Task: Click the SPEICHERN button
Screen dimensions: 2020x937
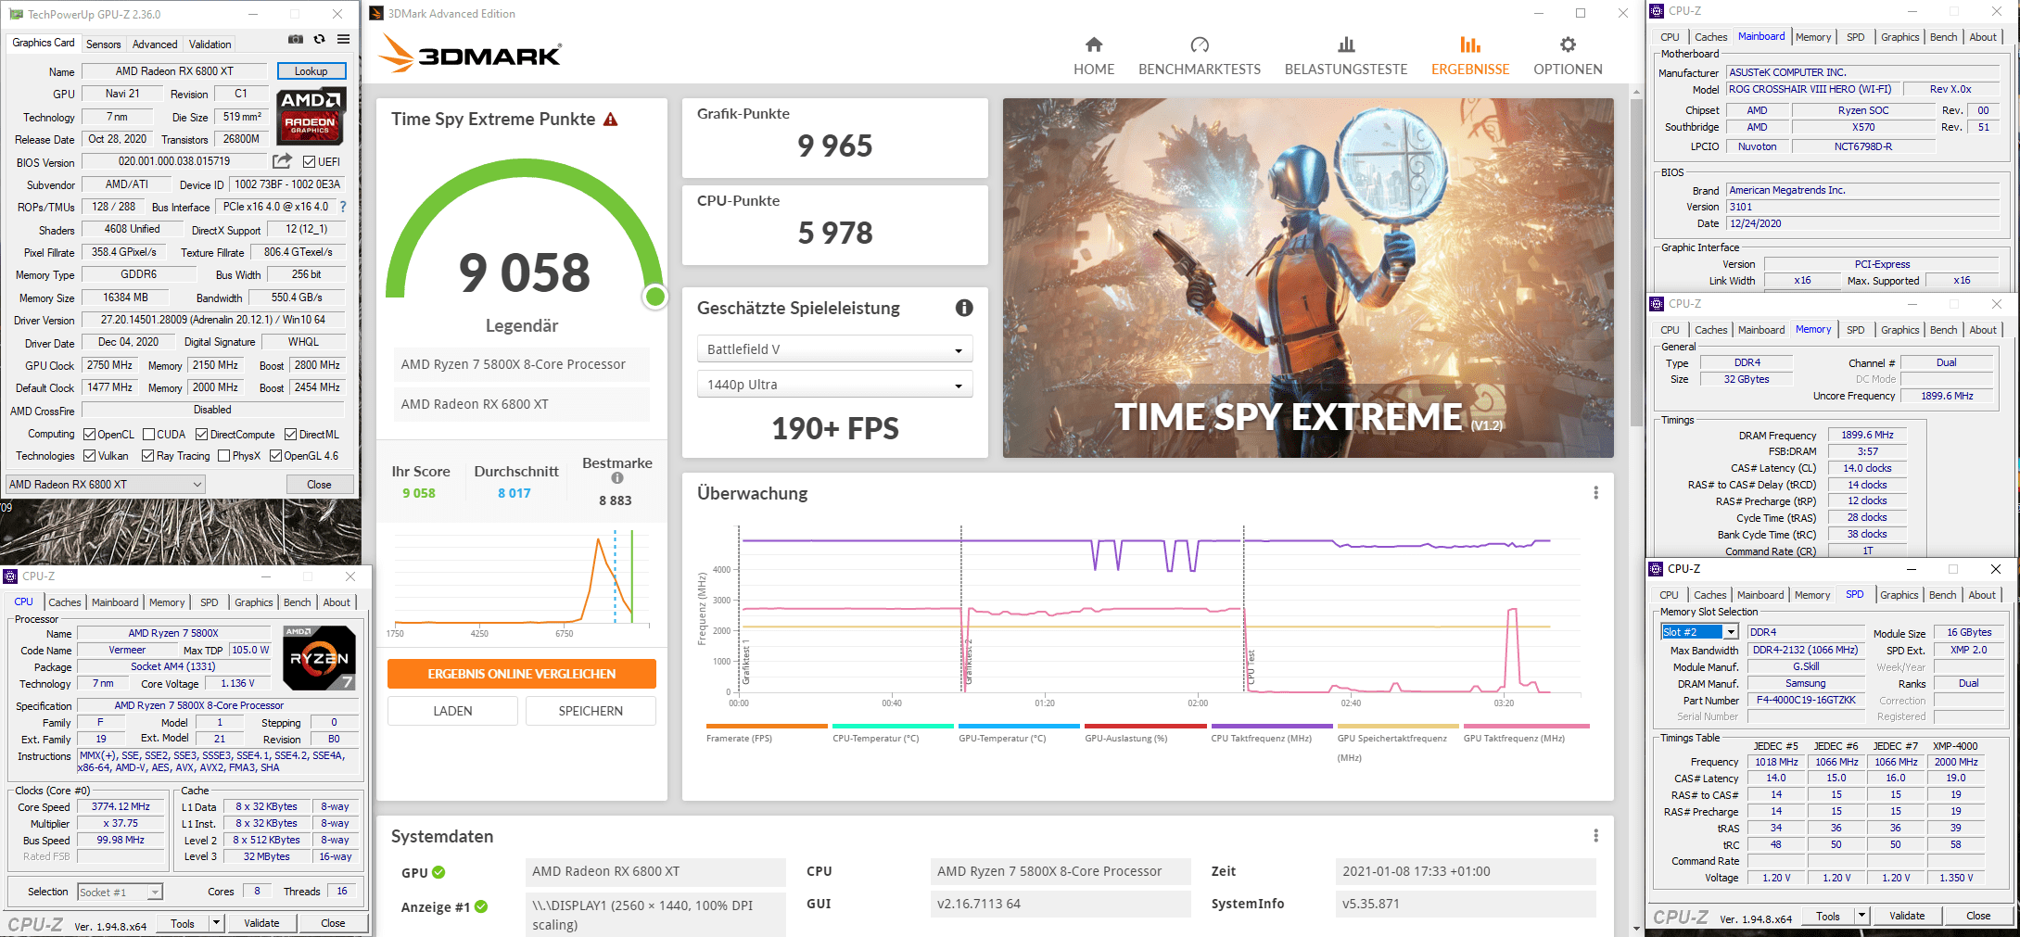Action: click(591, 711)
